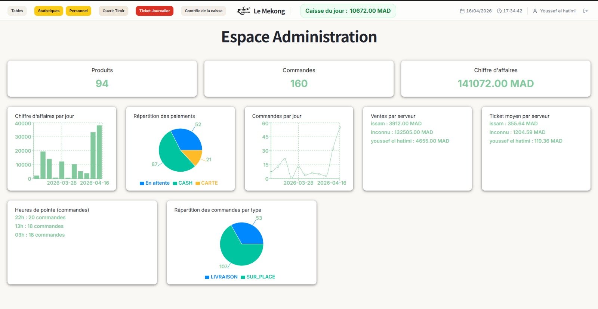Open the Statistiques section
The width and height of the screenshot is (598, 309).
49,11
